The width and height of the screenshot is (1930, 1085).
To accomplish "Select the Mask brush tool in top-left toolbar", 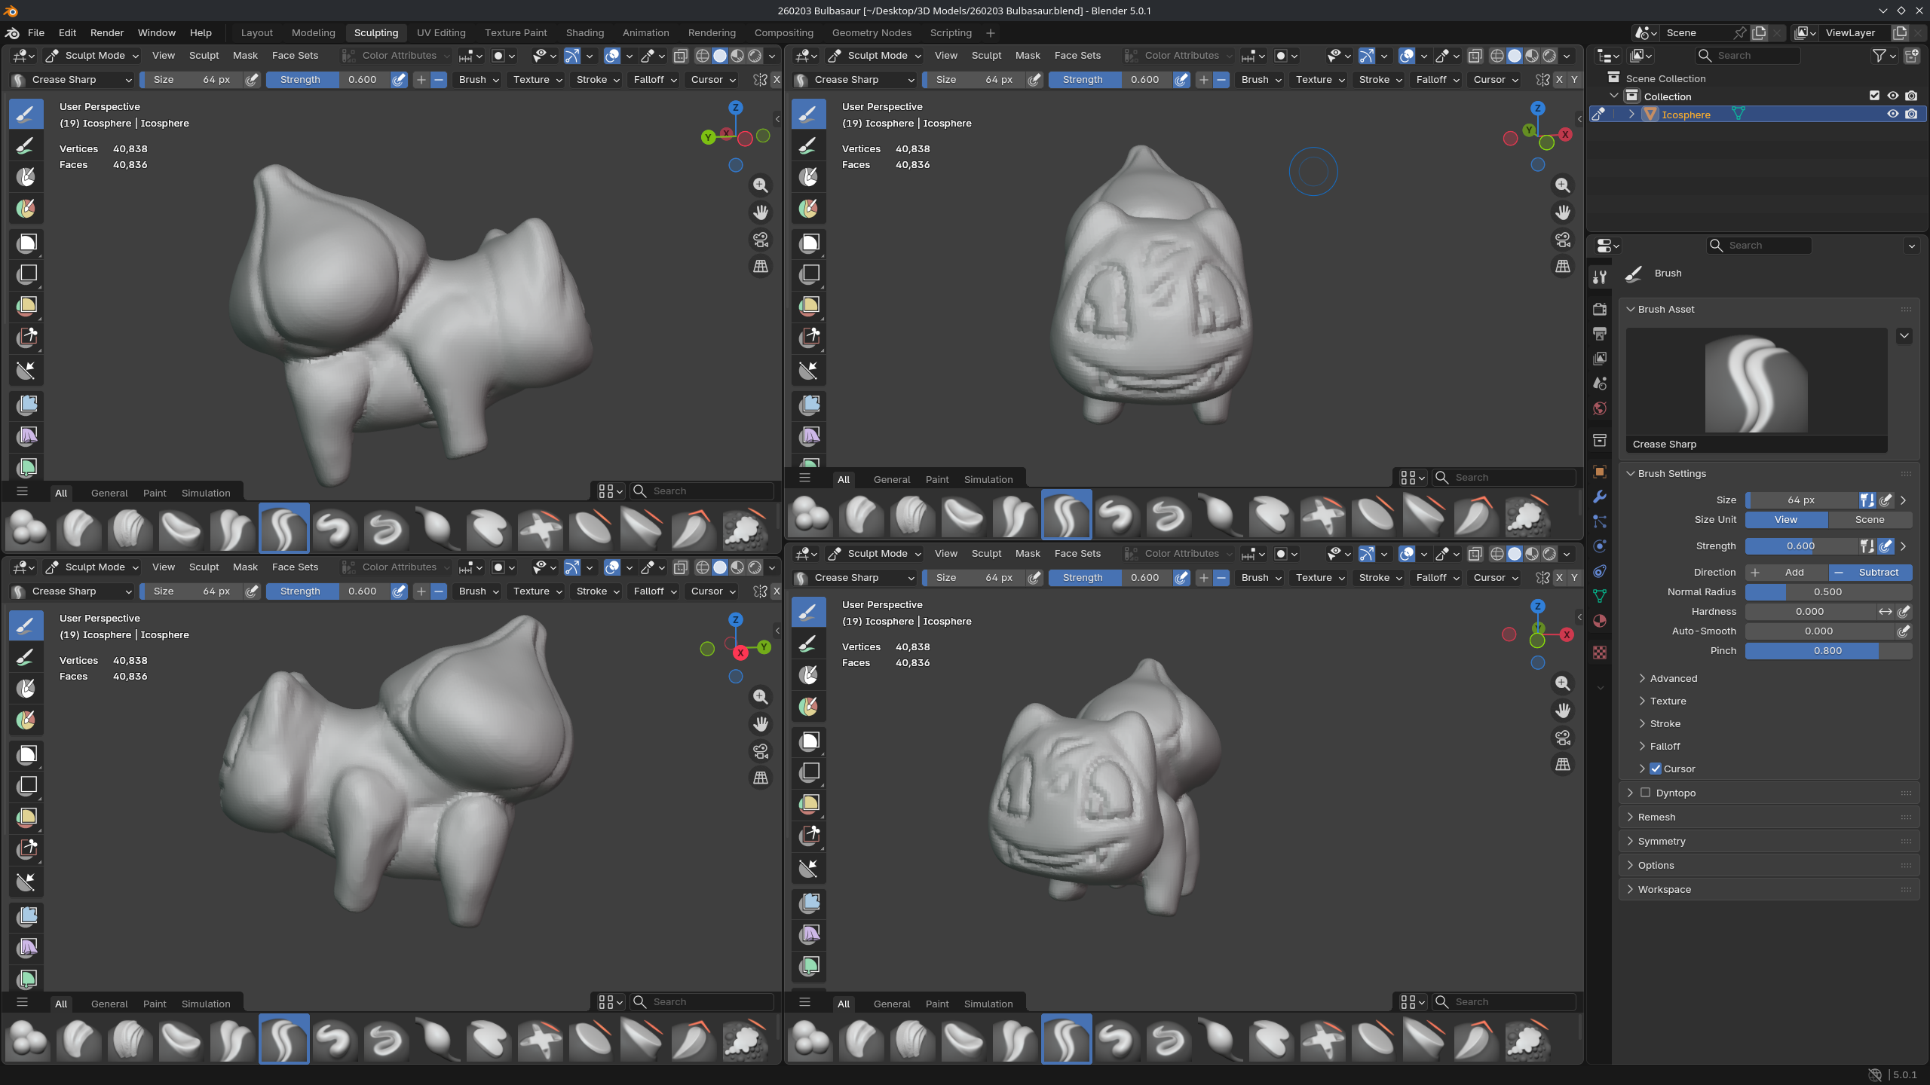I will point(26,177).
